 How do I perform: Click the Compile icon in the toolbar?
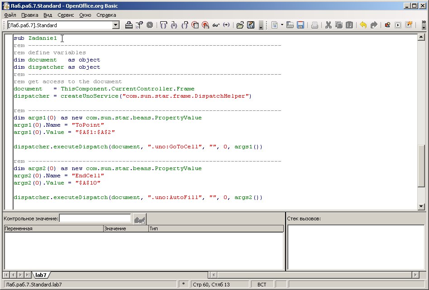click(x=129, y=25)
